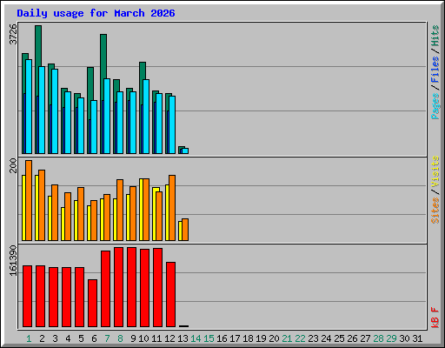
Task: Select day 3 label on the x-axis
Action: [x=55, y=338]
